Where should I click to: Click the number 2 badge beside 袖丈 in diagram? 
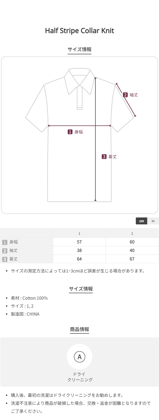click(125, 95)
